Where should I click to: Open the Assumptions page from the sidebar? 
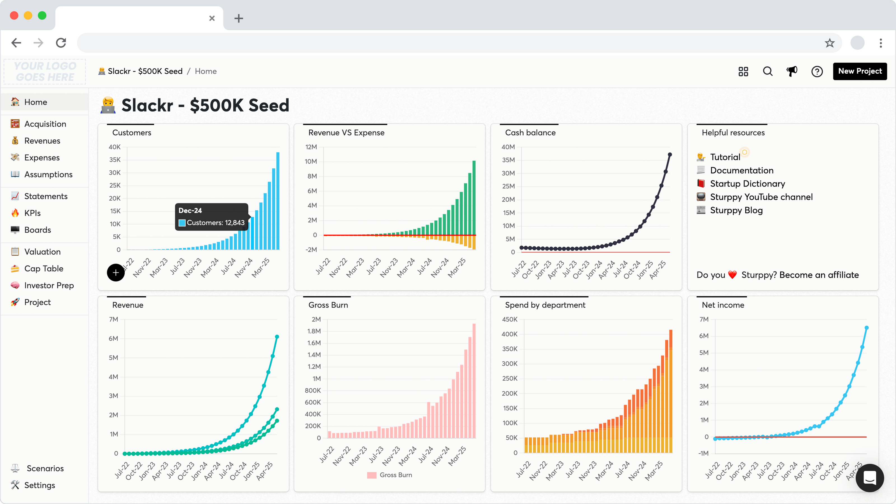coord(48,174)
